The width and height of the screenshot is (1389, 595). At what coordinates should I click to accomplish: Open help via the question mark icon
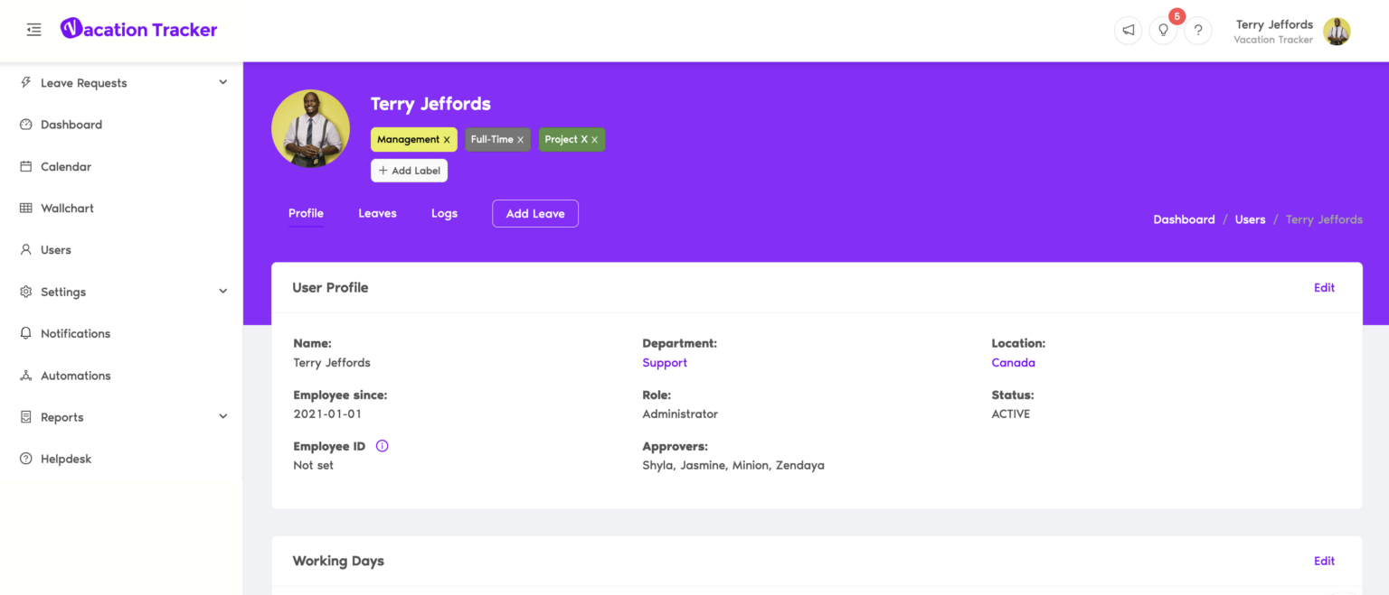pos(1198,30)
